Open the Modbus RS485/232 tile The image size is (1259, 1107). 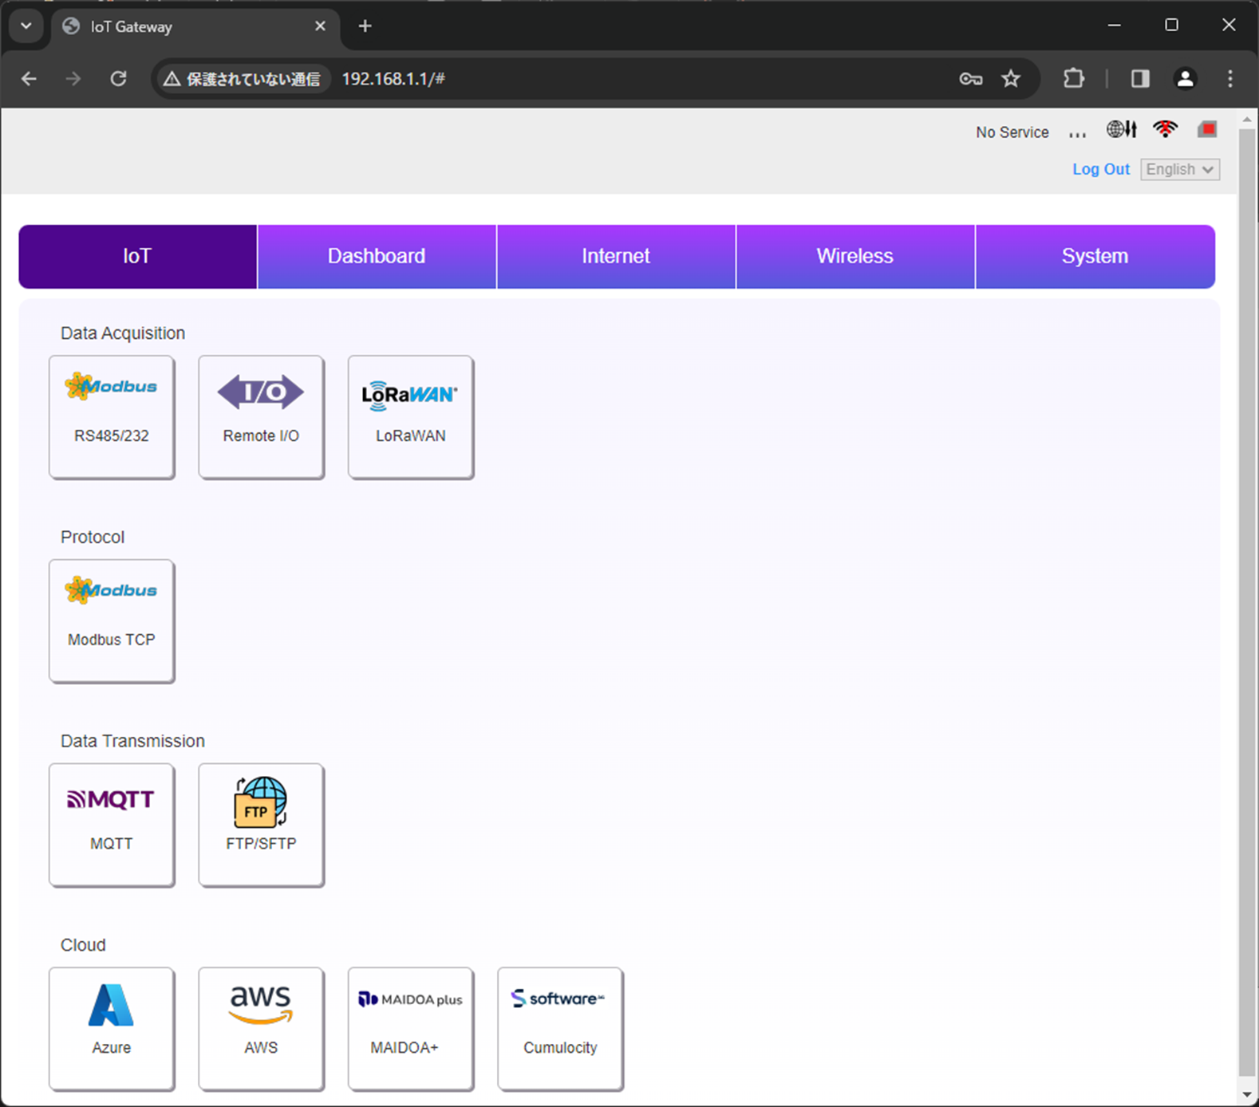pyautogui.click(x=112, y=416)
